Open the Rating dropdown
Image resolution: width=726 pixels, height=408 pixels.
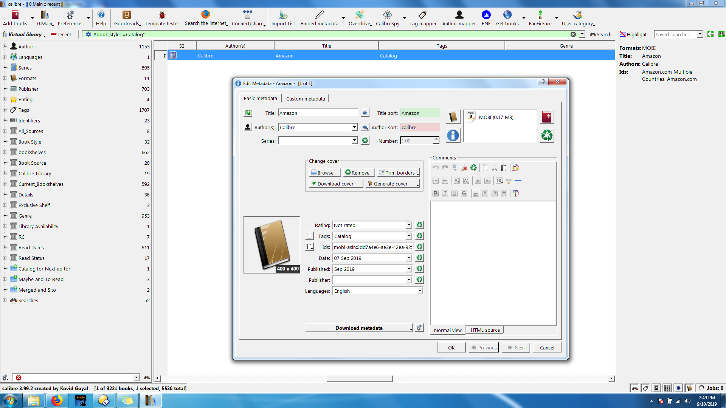point(409,225)
